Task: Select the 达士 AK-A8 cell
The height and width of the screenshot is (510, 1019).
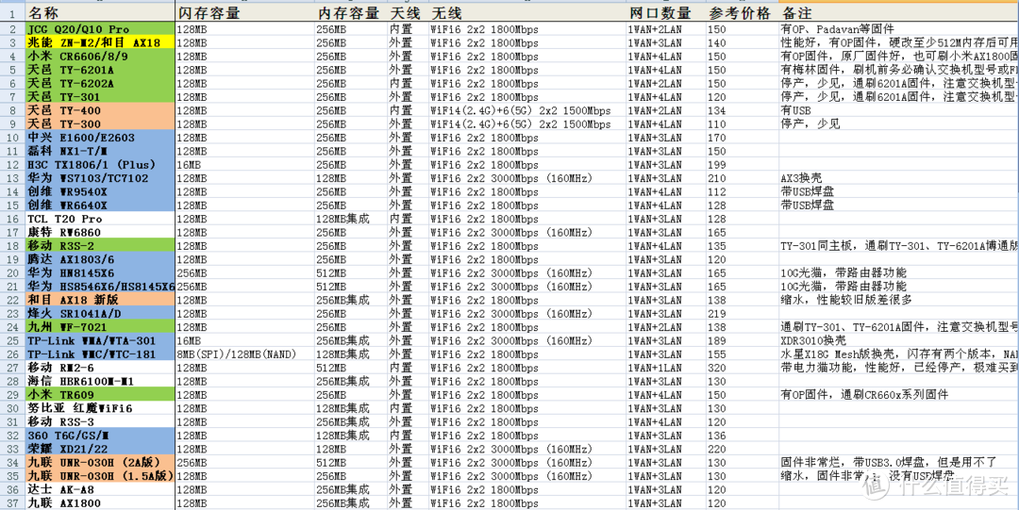Action: click(x=100, y=490)
